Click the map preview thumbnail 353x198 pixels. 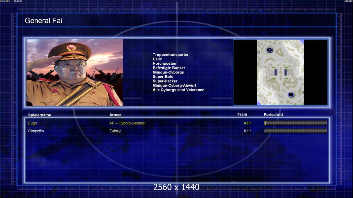(x=280, y=72)
